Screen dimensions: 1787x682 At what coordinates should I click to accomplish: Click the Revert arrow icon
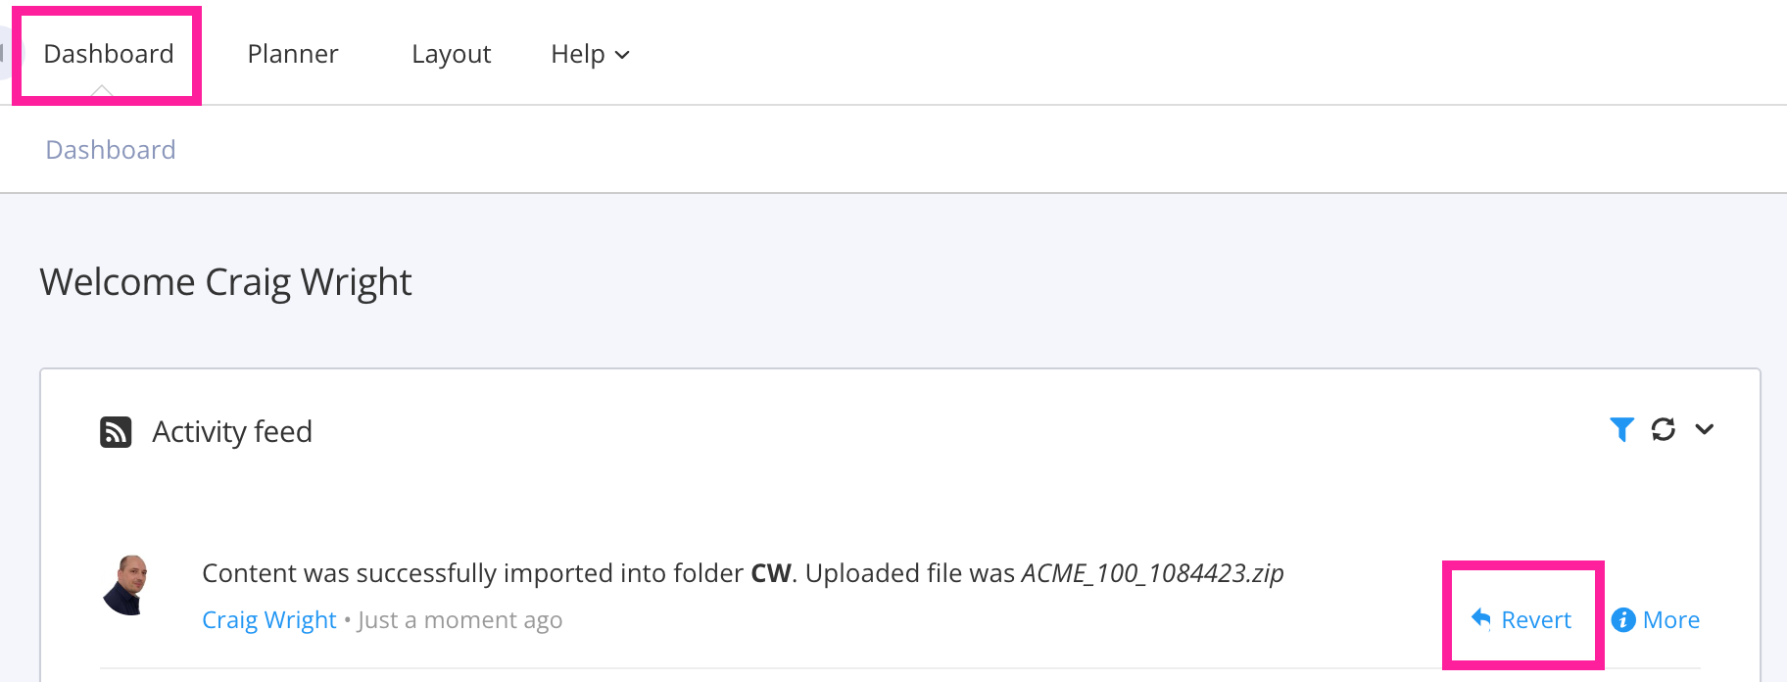click(1479, 618)
